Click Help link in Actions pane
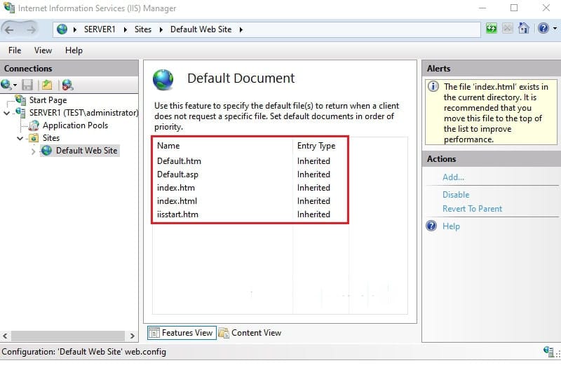 coord(451,226)
